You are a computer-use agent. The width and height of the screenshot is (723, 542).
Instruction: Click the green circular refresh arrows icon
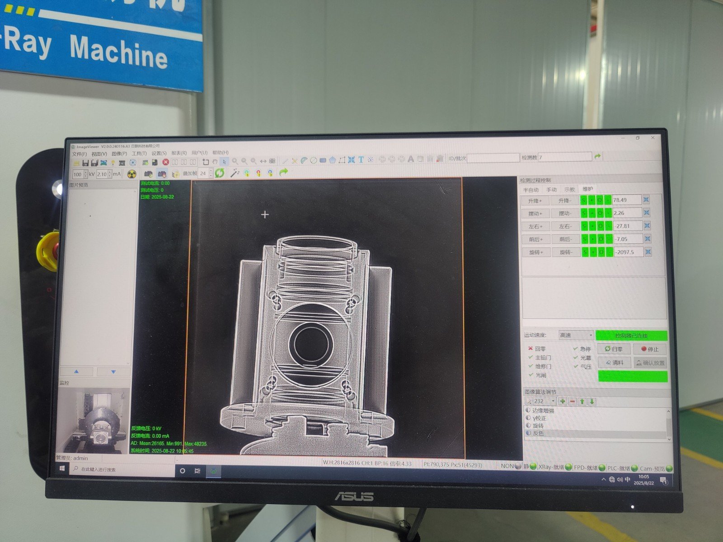tap(220, 173)
